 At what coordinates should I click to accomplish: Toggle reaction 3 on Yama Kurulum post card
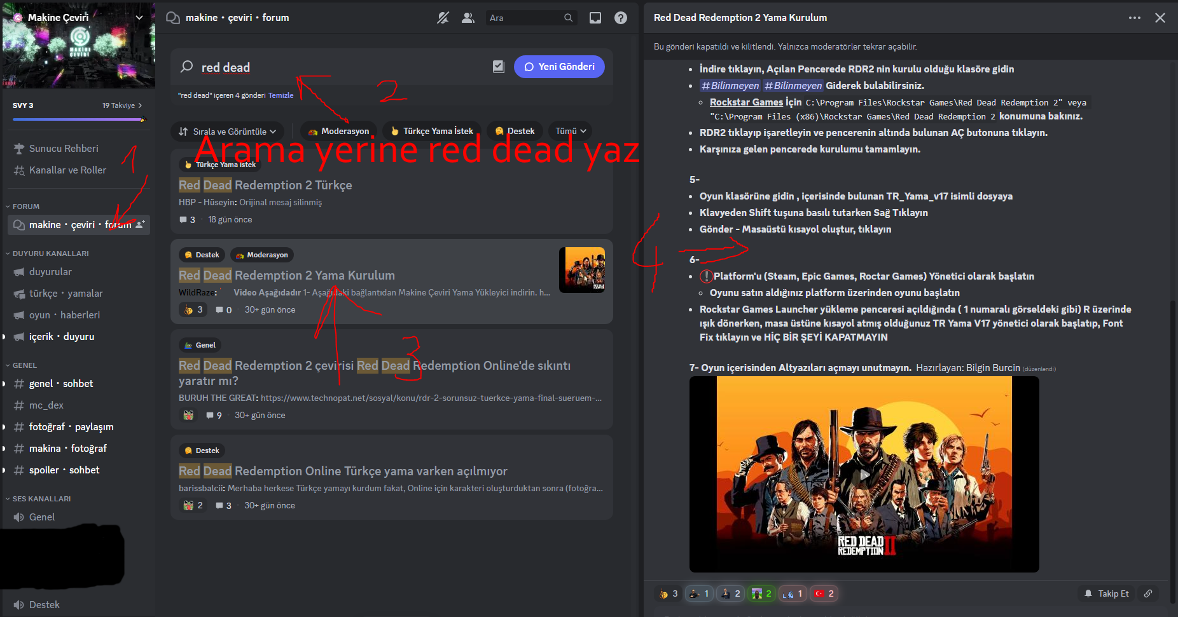point(193,309)
